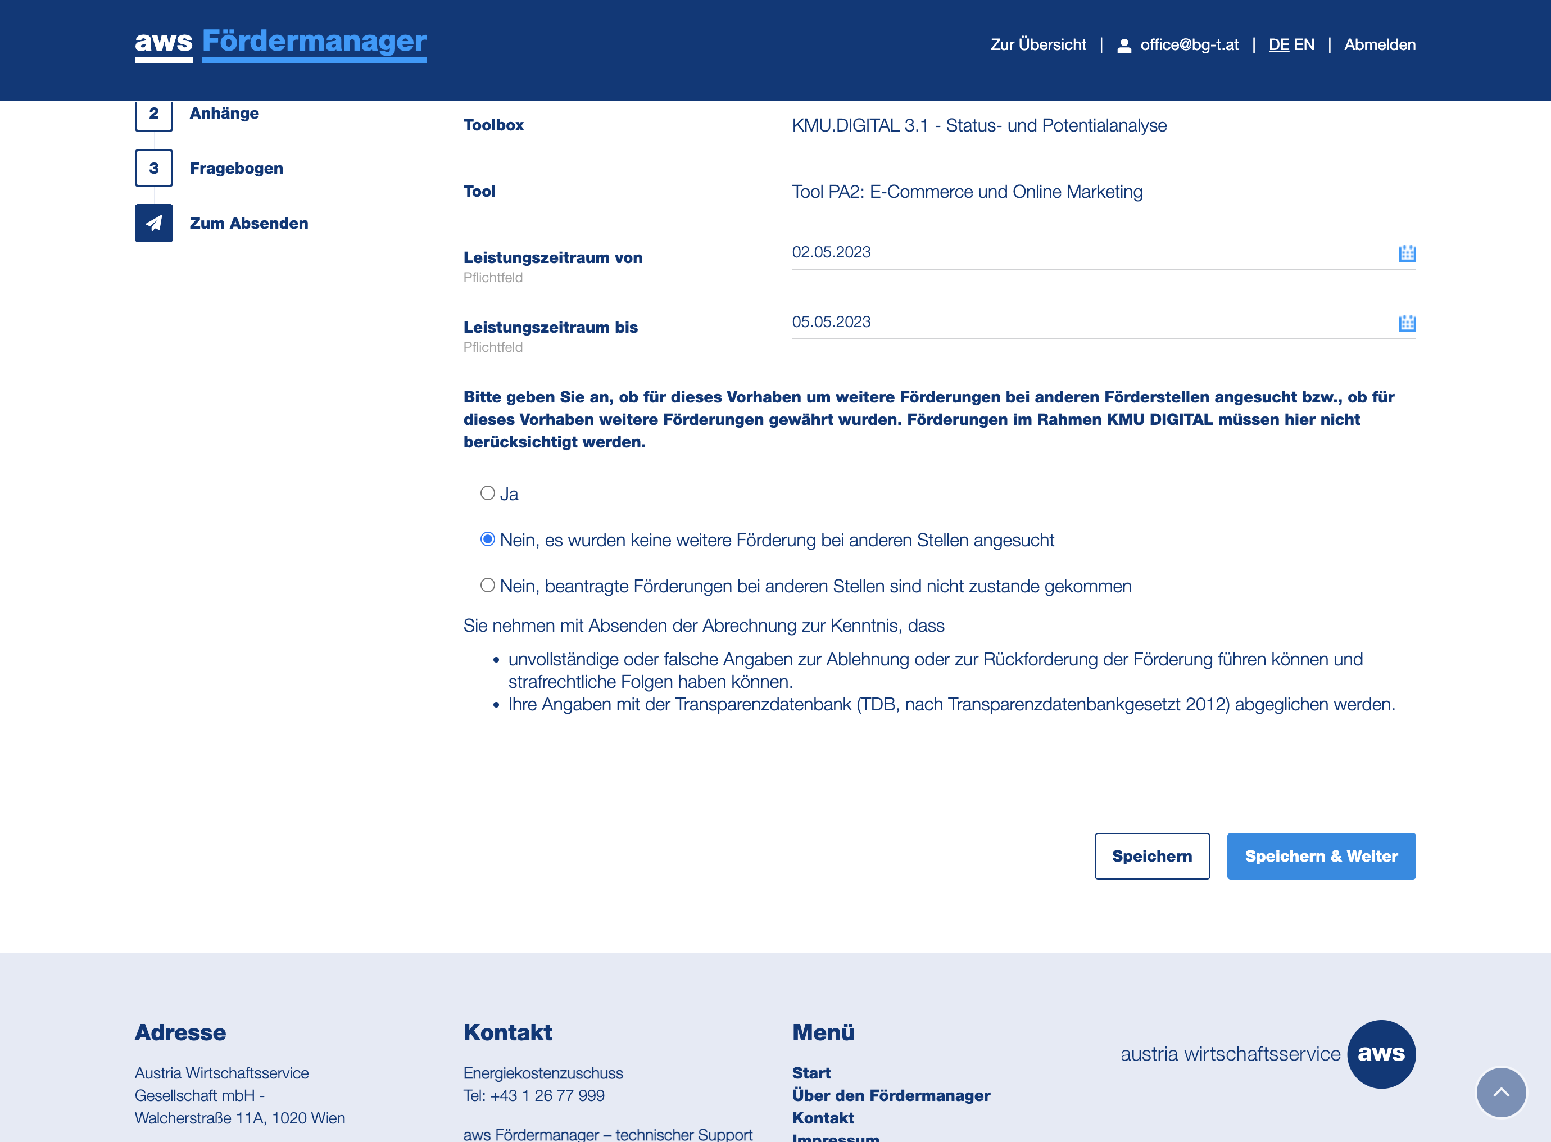The width and height of the screenshot is (1551, 1142).
Task: Click the scroll-to-top arrow button
Action: (1500, 1092)
